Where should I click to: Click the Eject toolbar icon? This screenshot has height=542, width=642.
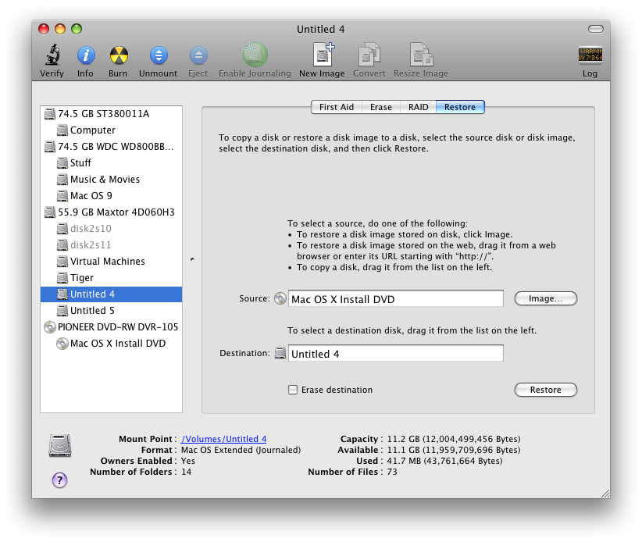click(x=198, y=55)
